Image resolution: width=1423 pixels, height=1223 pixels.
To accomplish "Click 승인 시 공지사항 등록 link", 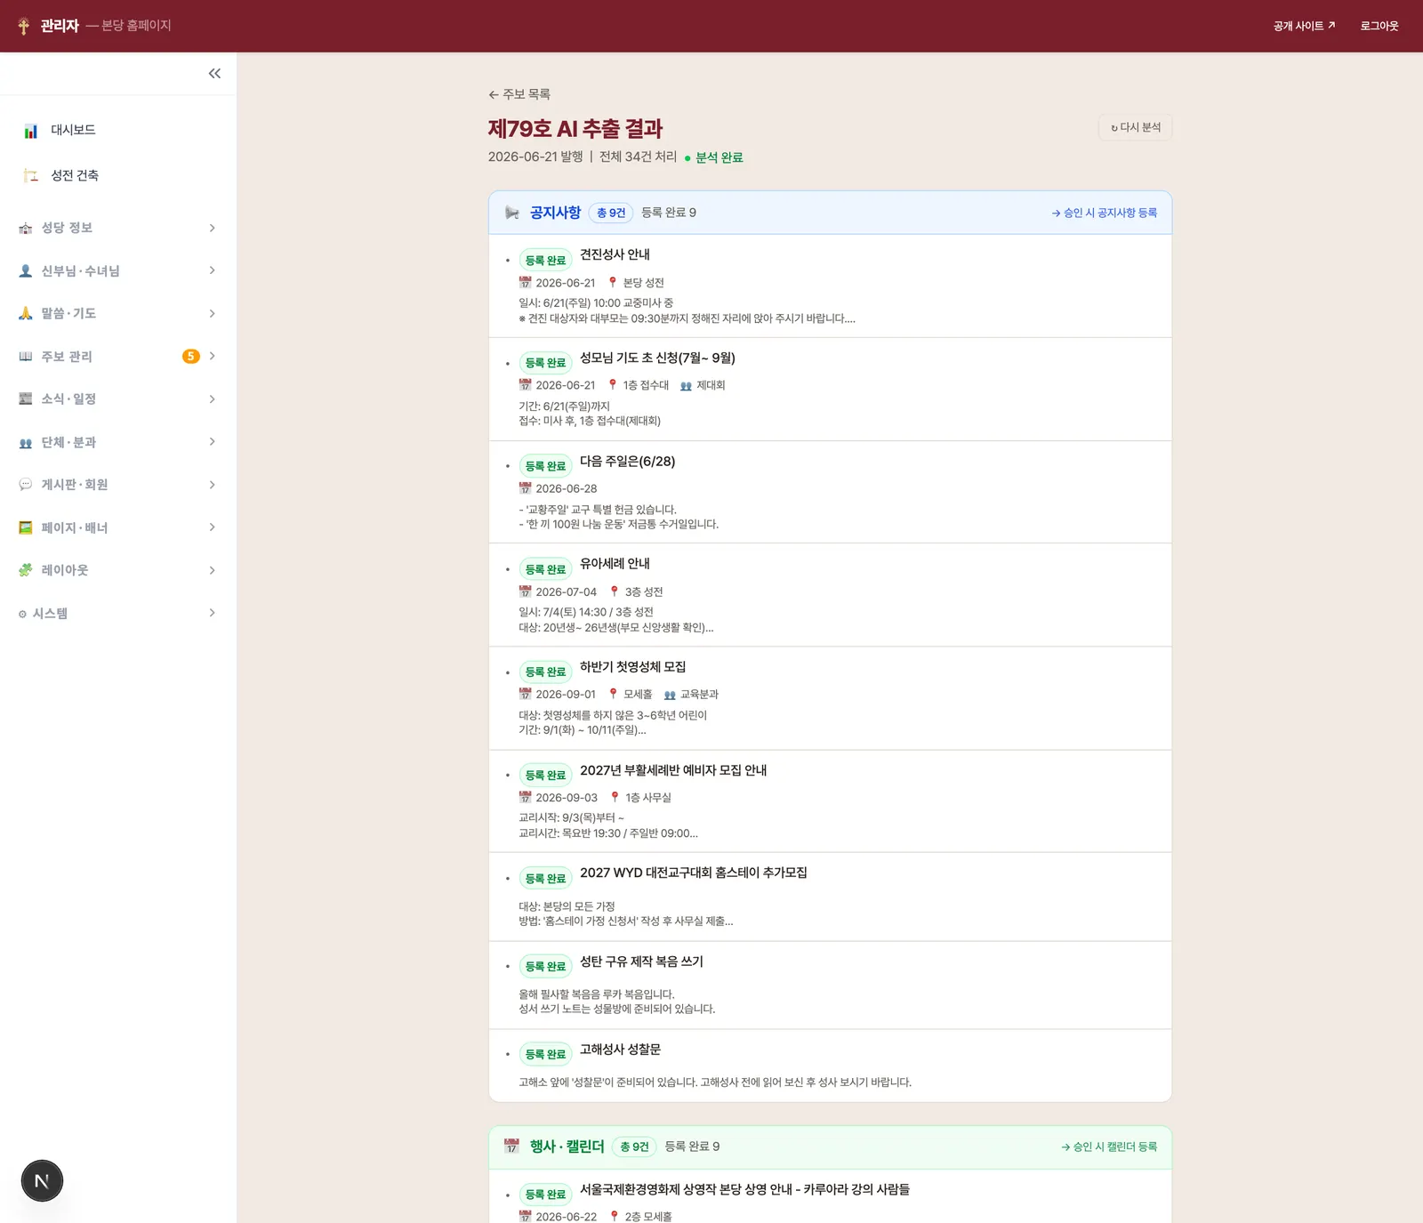I will click(x=1104, y=213).
